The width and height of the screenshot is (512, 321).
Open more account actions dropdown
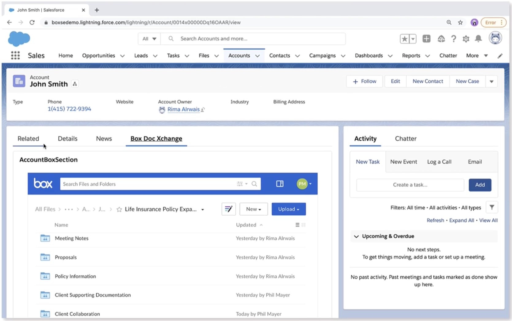[x=491, y=81]
